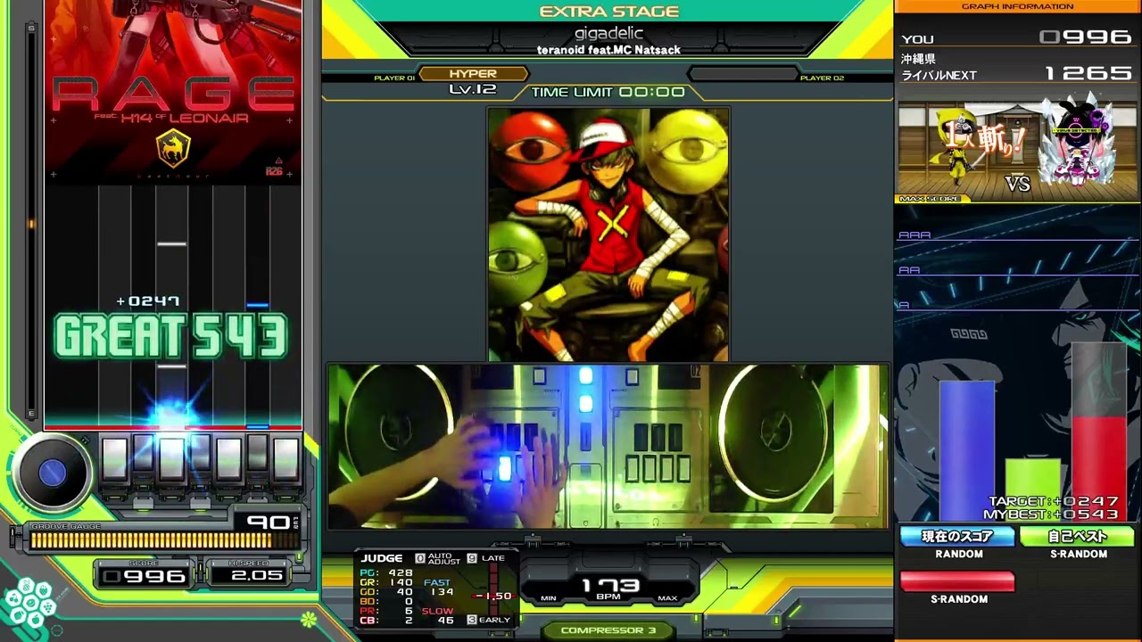
Task: Click the +0247 score difference above combo
Action: tap(148, 301)
